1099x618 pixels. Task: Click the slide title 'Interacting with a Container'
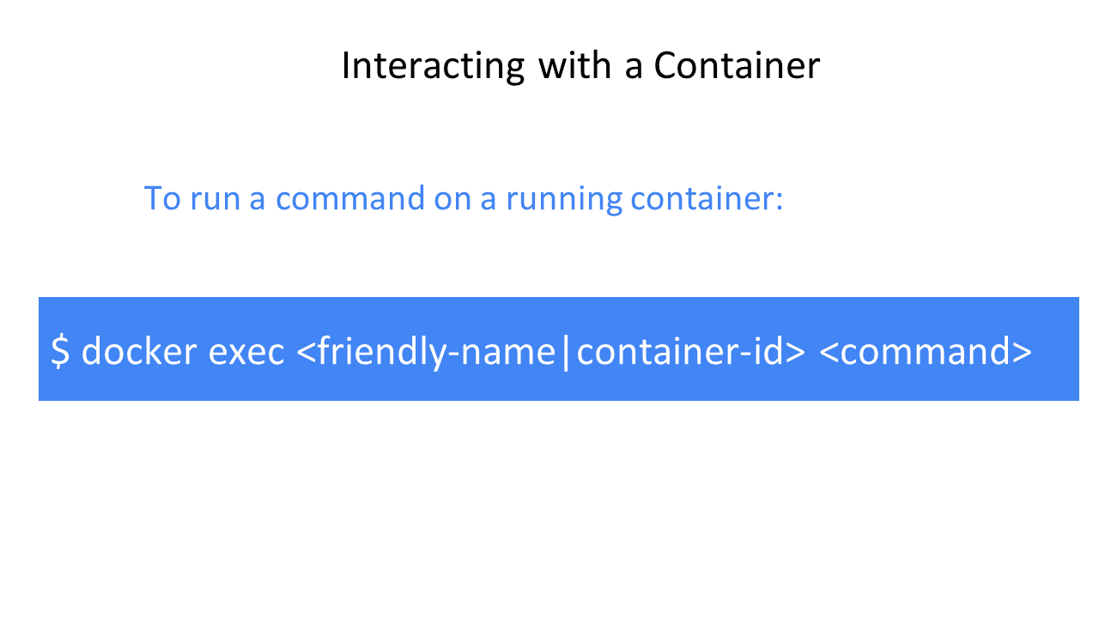580,66
